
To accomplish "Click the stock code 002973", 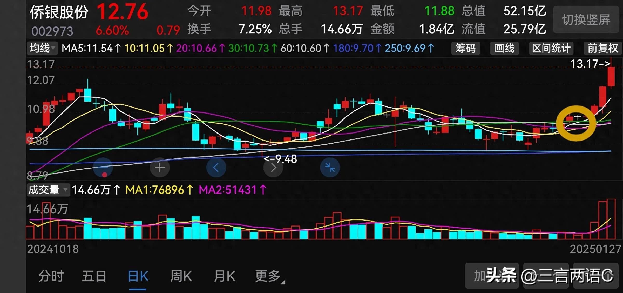I will [x=52, y=31].
